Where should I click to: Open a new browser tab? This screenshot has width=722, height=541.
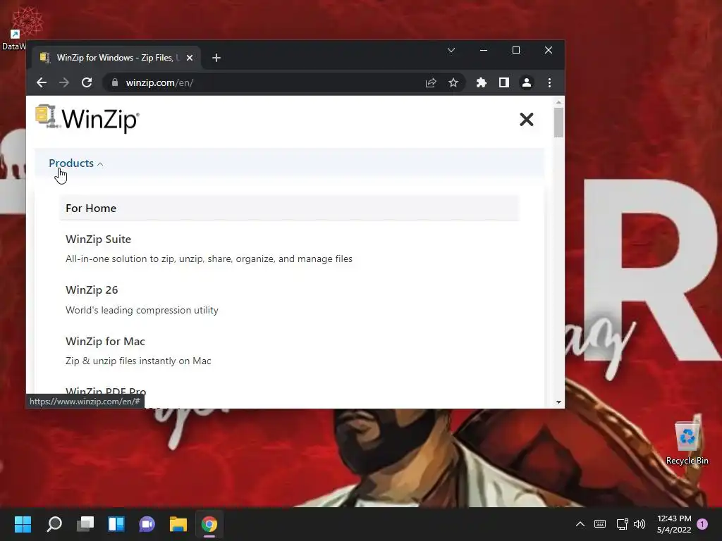(216, 58)
